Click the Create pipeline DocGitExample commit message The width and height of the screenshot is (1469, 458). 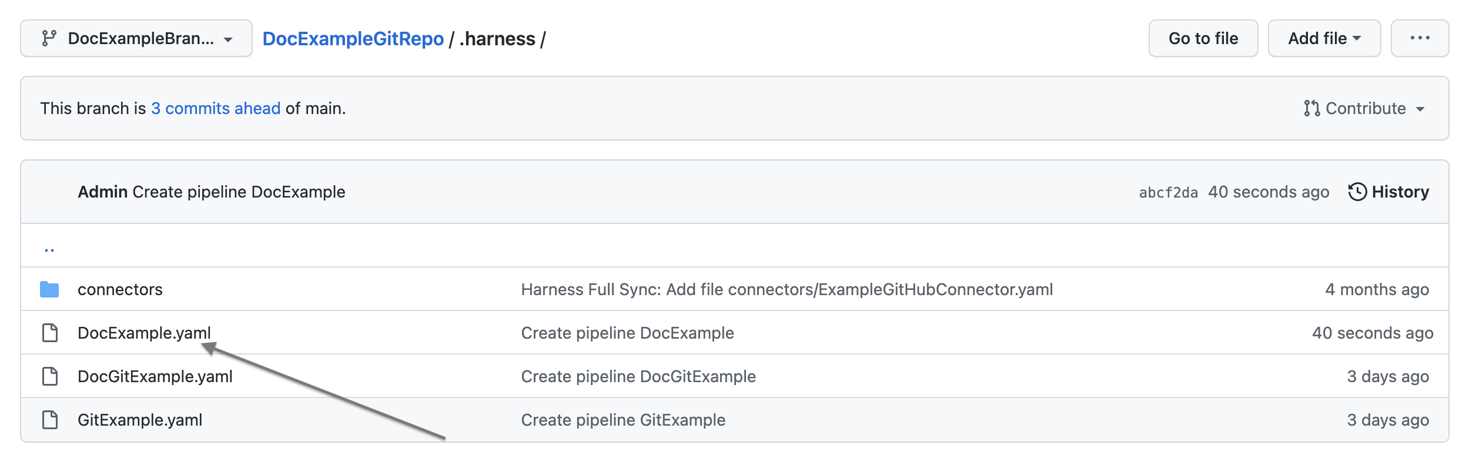point(638,376)
